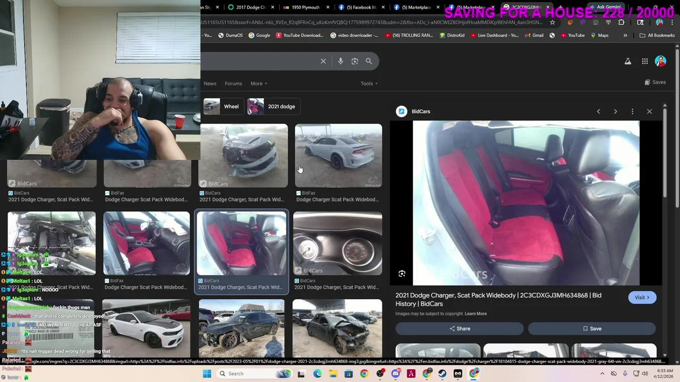Open the Task View taskbar button
Screen dimensions: 680x382
pos(301,374)
